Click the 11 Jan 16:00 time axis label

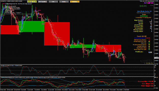51,90
